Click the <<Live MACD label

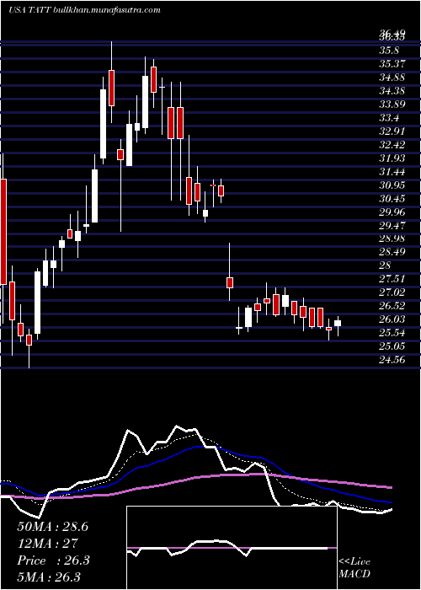click(x=354, y=568)
